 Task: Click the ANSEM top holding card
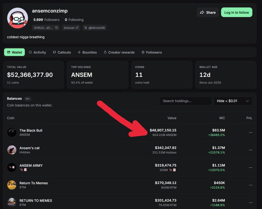click(97, 75)
